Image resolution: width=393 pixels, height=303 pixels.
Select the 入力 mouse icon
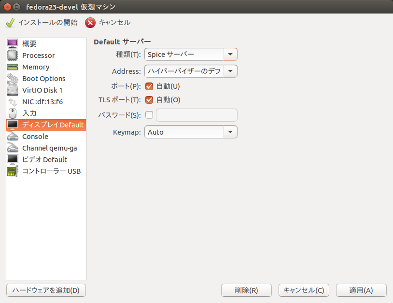pos(12,113)
